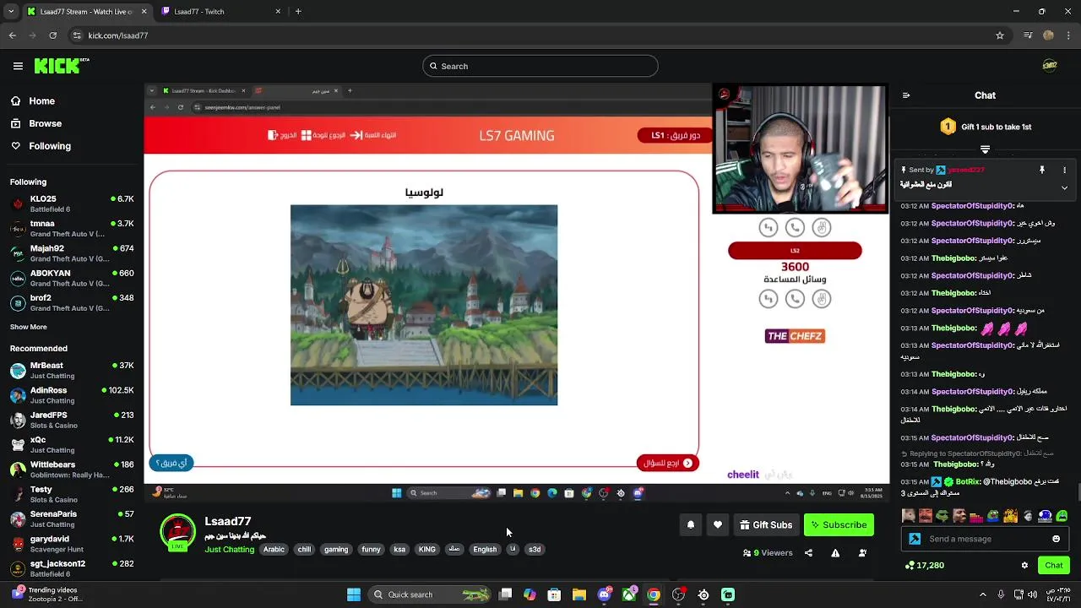This screenshot has width=1081, height=608.
Task: Expand gift leaderboard down arrow
Action: coord(985,149)
